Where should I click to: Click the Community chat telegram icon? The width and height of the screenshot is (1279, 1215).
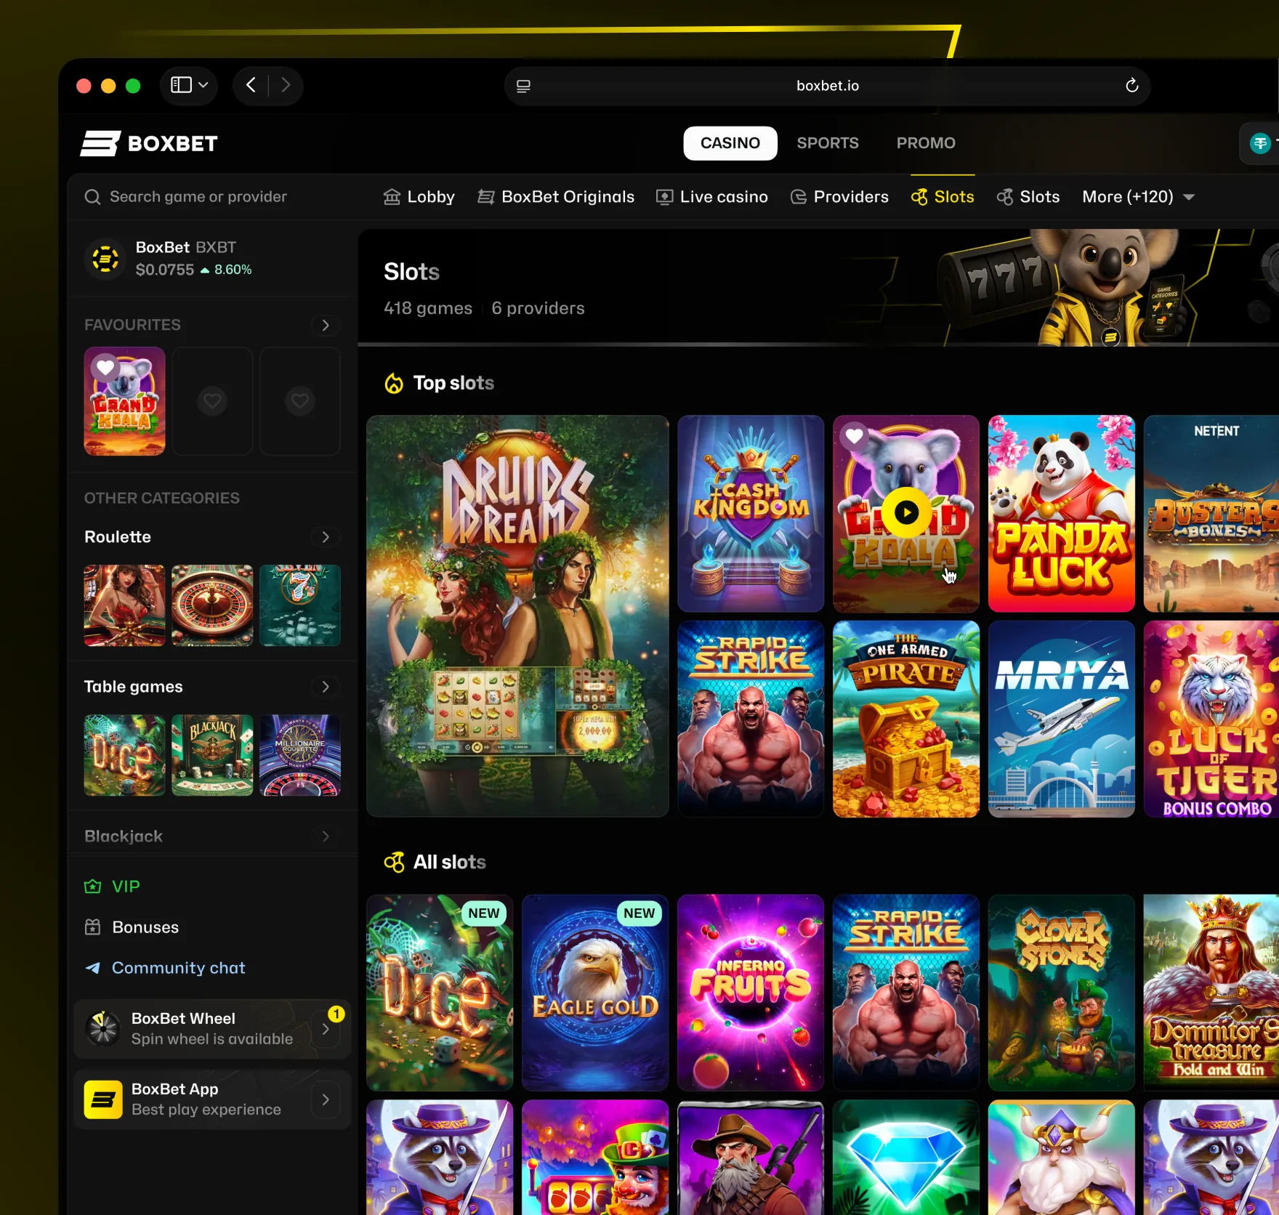click(x=92, y=968)
